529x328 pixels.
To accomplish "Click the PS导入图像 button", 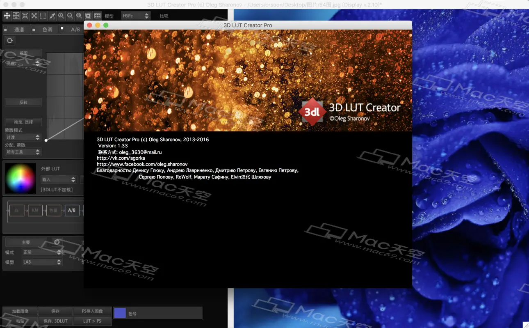I will point(92,311).
